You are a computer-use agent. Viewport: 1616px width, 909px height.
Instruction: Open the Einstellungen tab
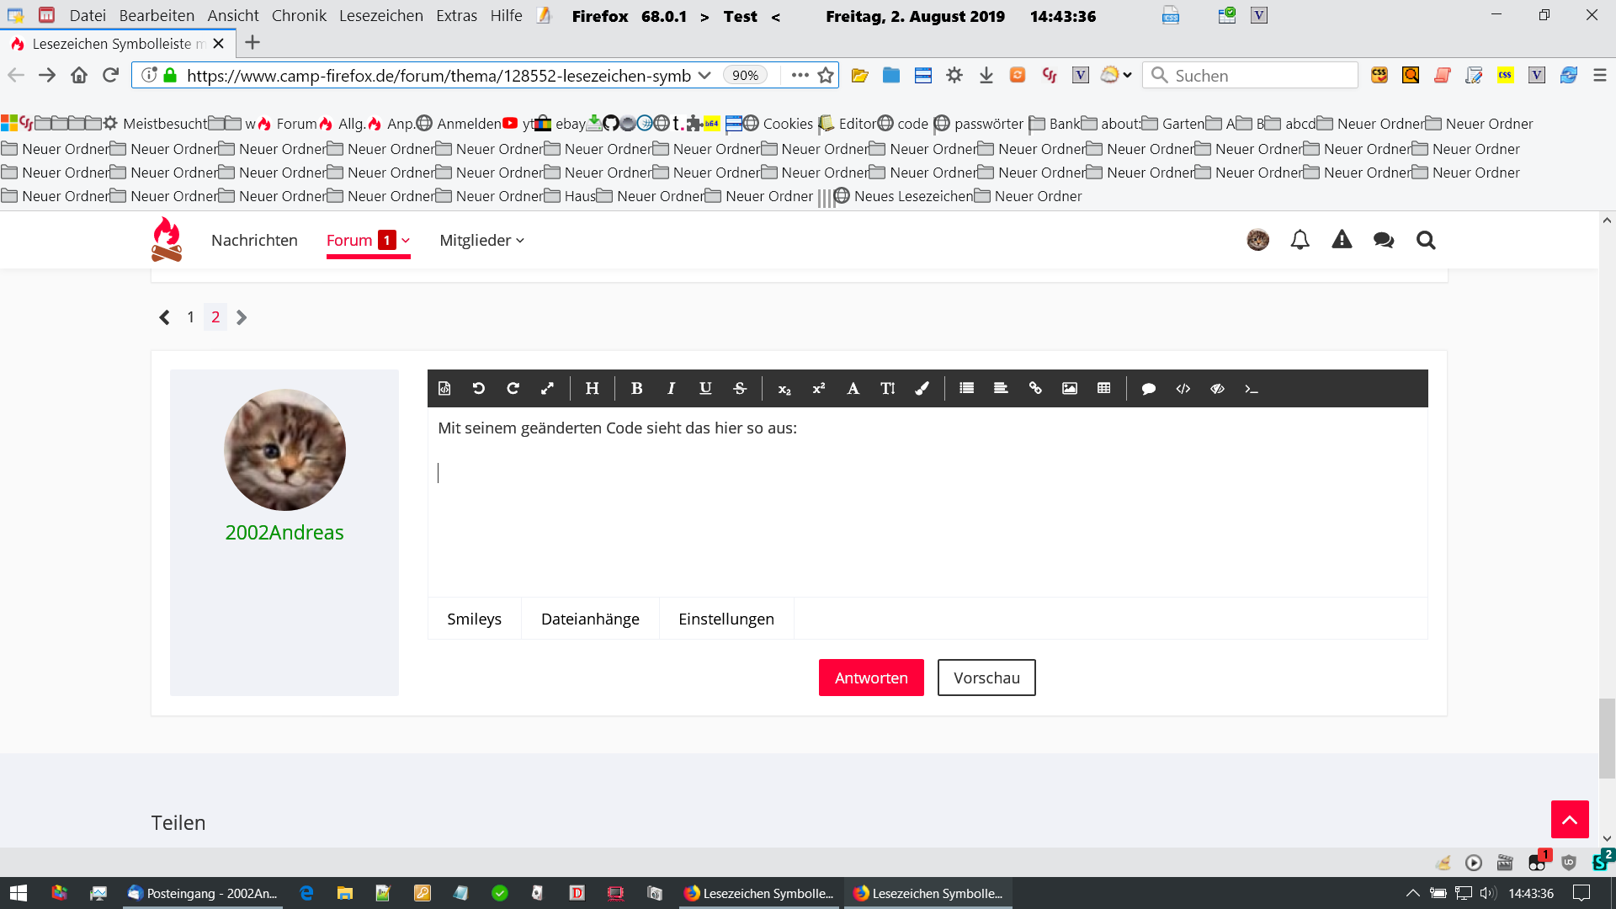[x=726, y=619]
